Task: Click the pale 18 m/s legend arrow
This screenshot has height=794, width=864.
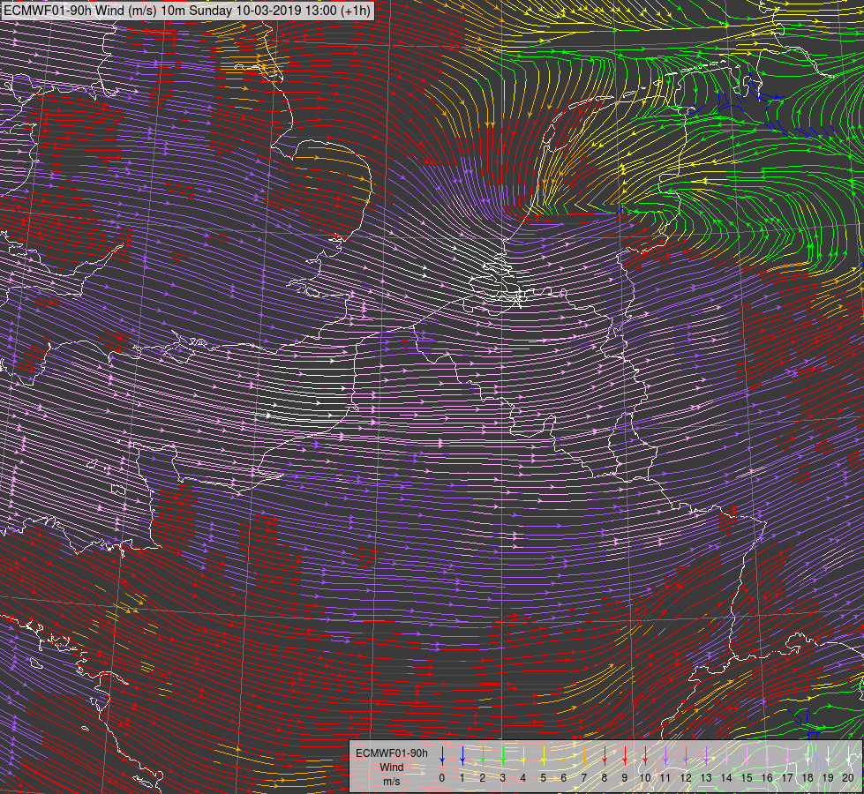Action: click(x=808, y=756)
